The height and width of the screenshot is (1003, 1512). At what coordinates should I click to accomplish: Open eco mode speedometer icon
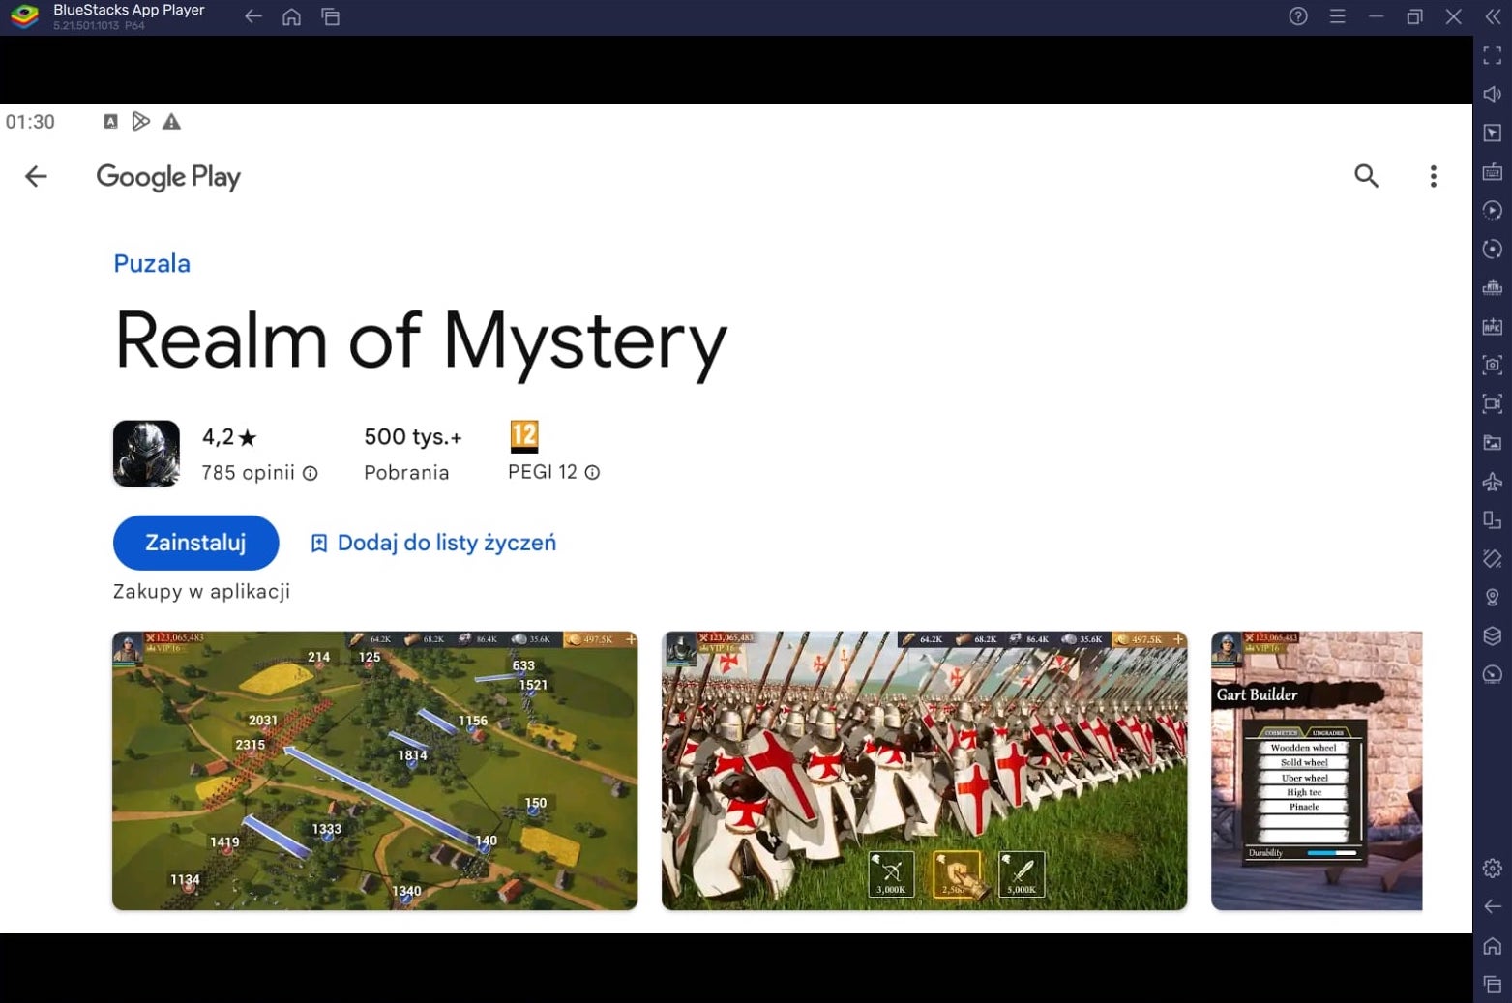[x=1492, y=674]
